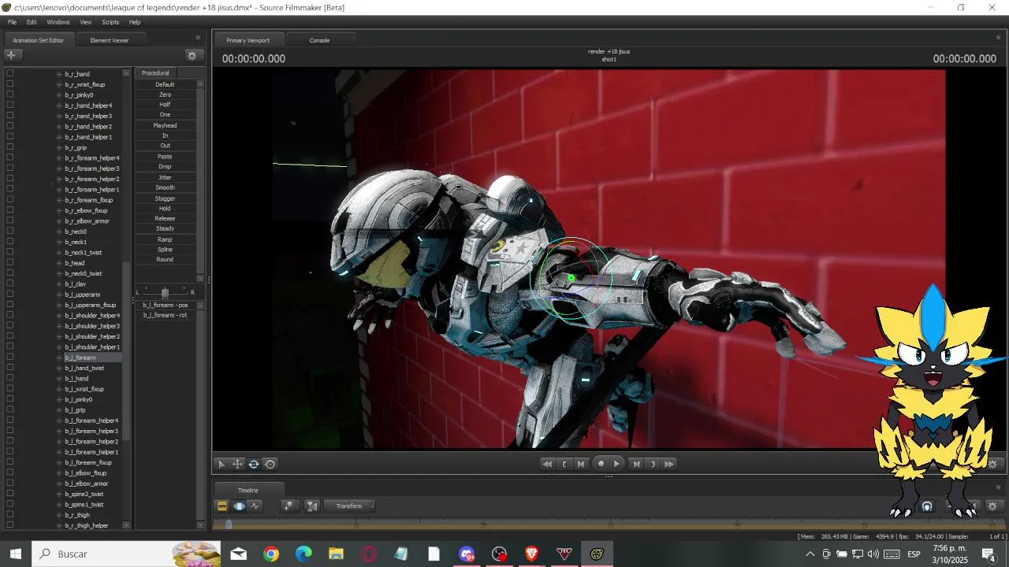Open the Animation Set Editor gear dropdown
Image resolution: width=1009 pixels, height=567 pixels.
pos(192,55)
